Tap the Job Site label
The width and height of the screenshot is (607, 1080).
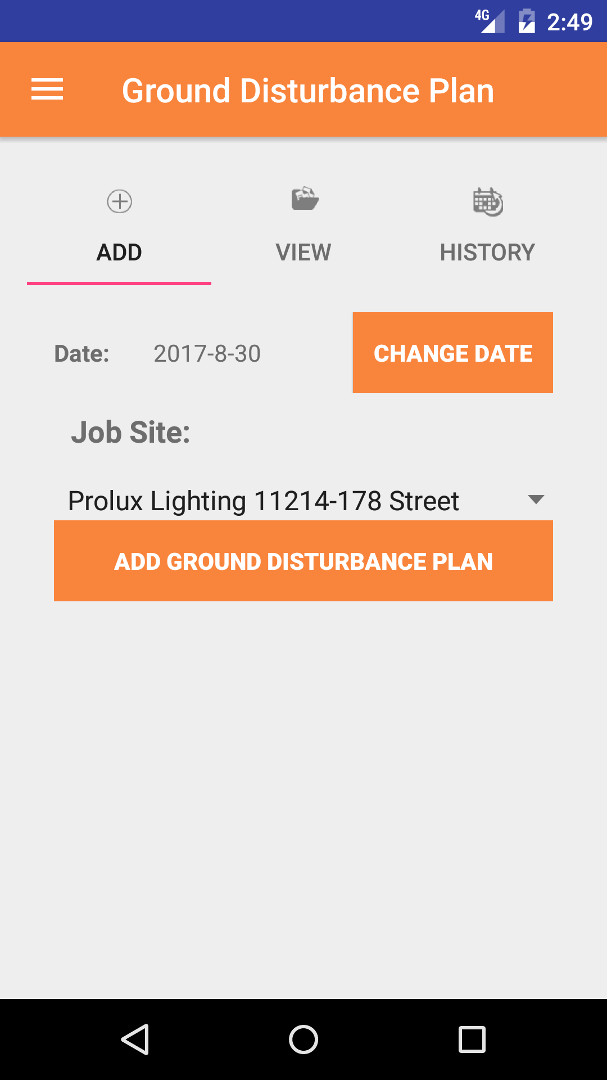pyautogui.click(x=130, y=432)
